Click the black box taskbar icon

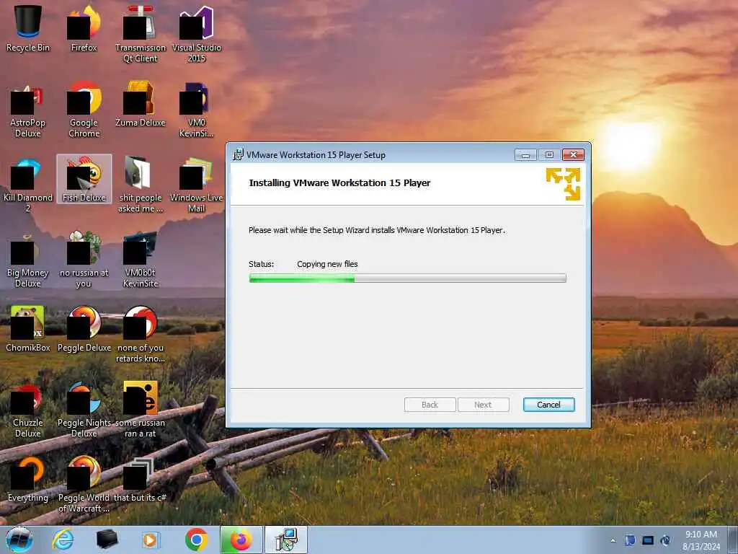click(107, 540)
